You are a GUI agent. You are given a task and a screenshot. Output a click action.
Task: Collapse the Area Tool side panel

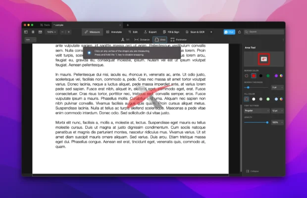[253, 171]
